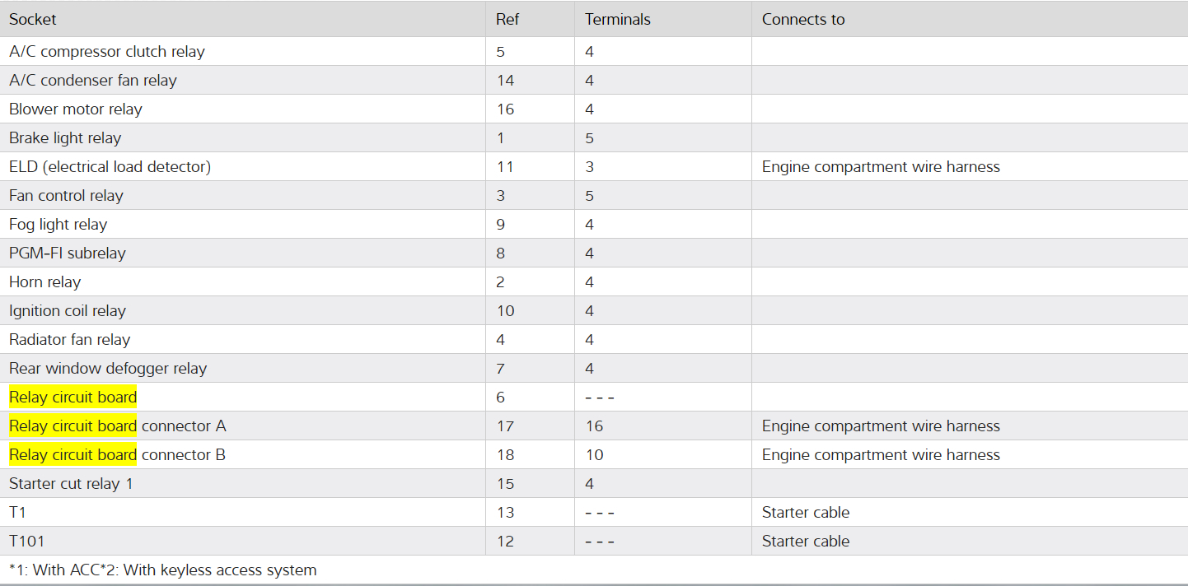Select the Brake light relay row label

(x=65, y=137)
